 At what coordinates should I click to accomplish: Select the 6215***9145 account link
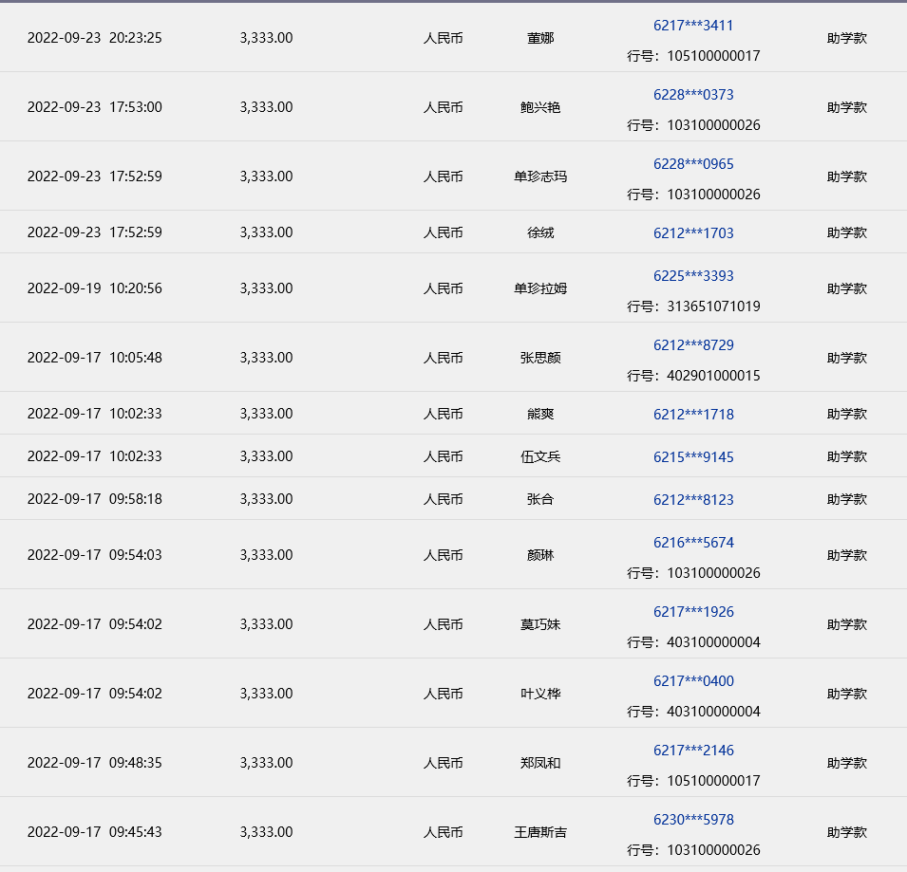tap(693, 457)
